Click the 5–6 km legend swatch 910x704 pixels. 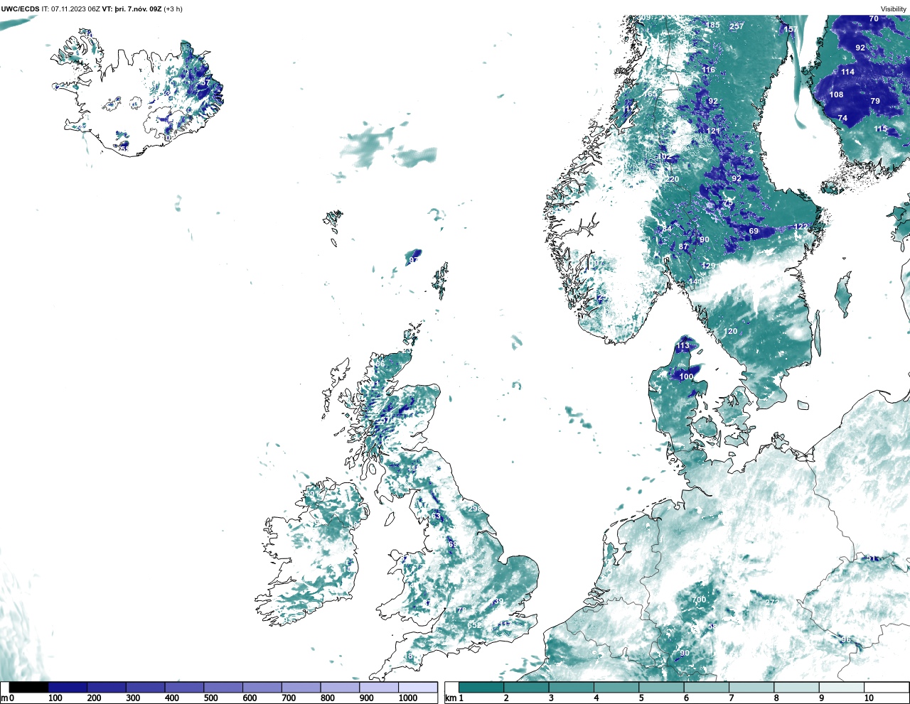(x=661, y=687)
